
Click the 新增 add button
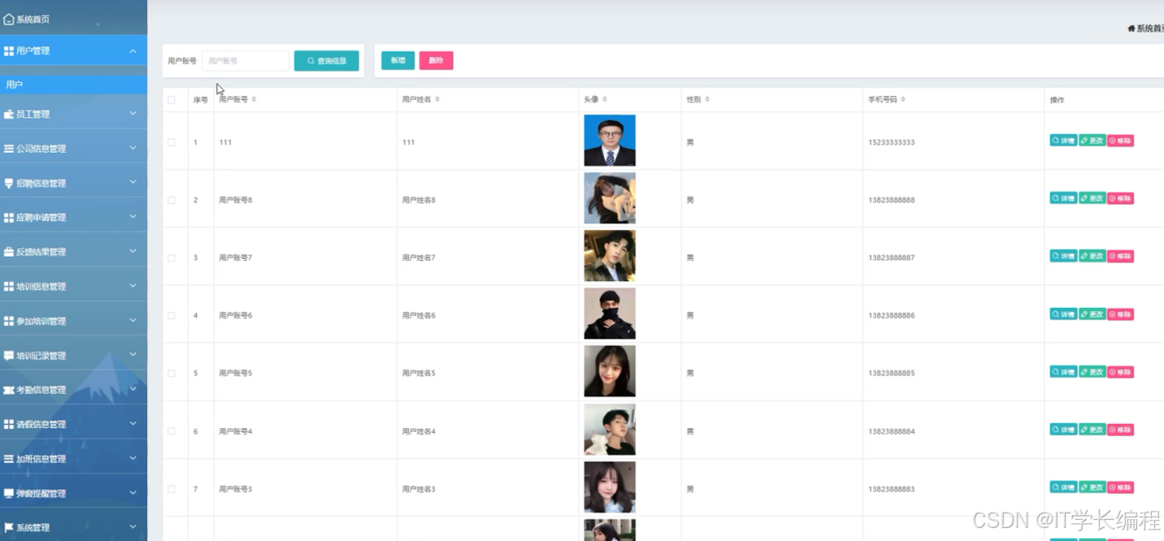tap(398, 61)
